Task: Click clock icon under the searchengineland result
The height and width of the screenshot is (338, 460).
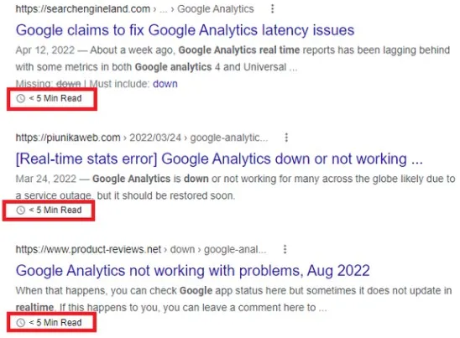Action: (x=20, y=98)
